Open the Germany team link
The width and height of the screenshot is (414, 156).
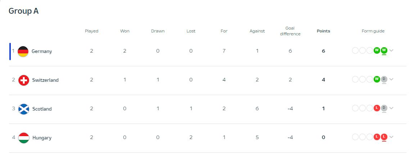click(42, 51)
